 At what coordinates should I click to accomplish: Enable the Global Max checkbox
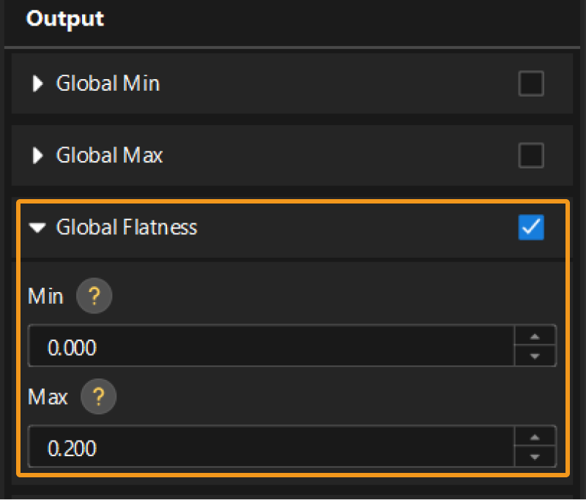point(530,155)
